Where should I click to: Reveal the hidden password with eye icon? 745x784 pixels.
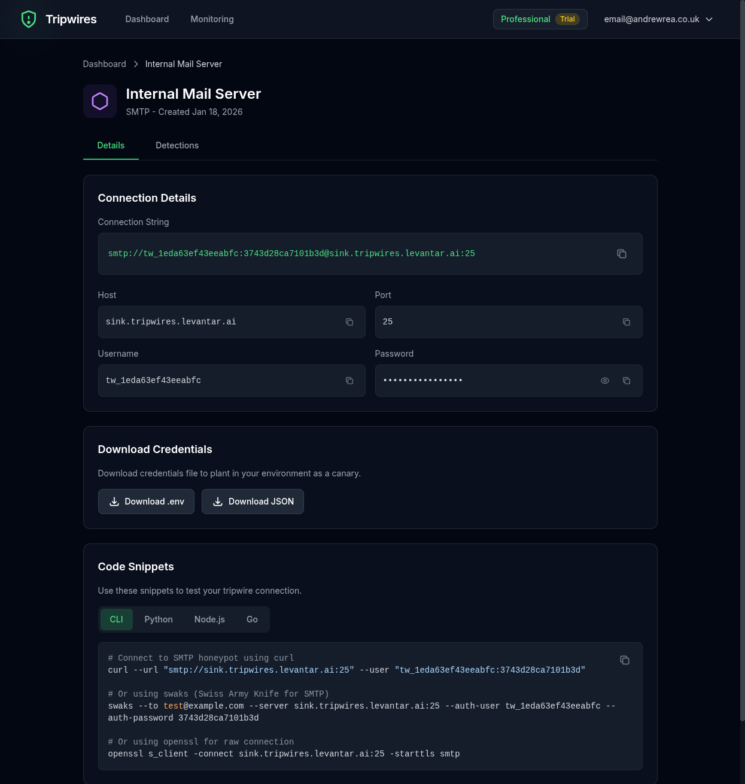pos(605,381)
